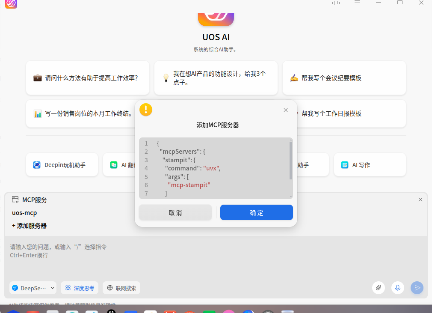Open the hamburger menu in title bar
The image size is (432, 313).
357,3
